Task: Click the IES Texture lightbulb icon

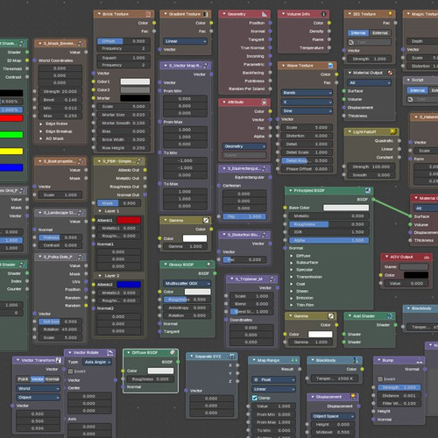Action: coord(390,14)
